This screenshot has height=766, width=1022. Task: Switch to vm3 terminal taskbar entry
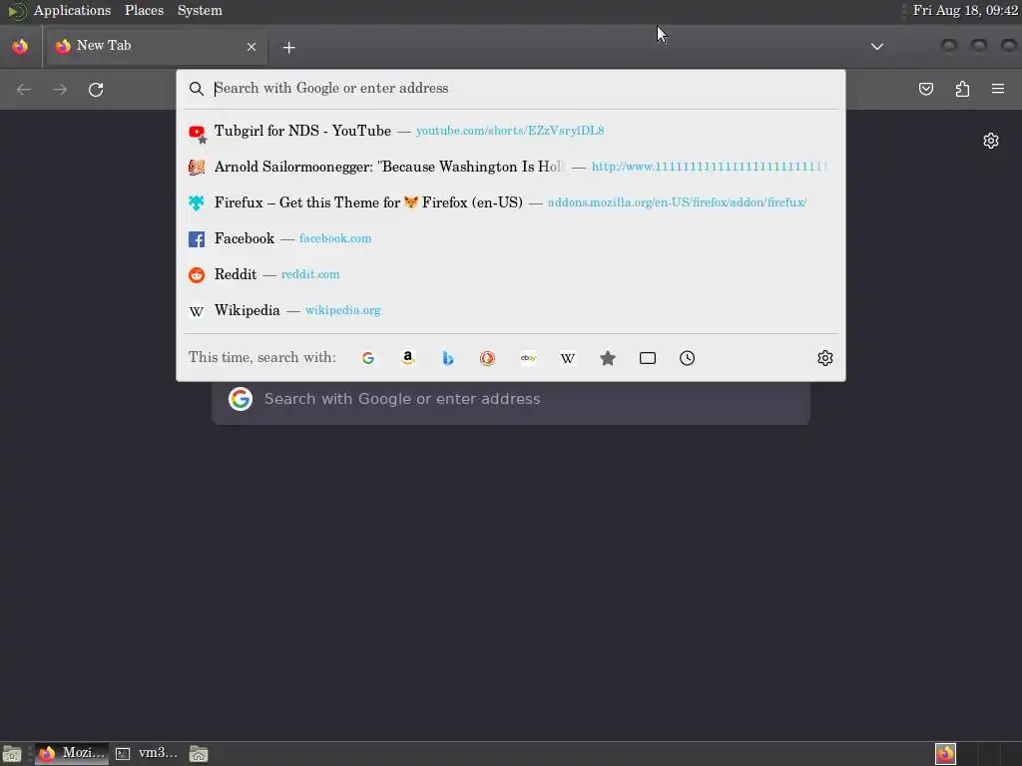pyautogui.click(x=147, y=754)
